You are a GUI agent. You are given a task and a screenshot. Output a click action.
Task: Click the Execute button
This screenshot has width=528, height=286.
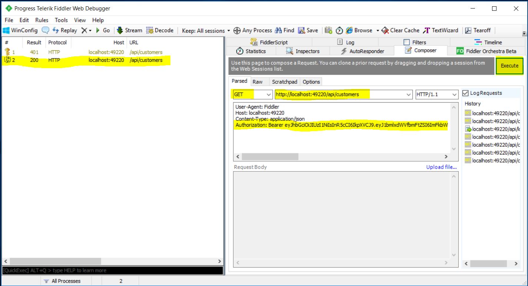(x=509, y=66)
